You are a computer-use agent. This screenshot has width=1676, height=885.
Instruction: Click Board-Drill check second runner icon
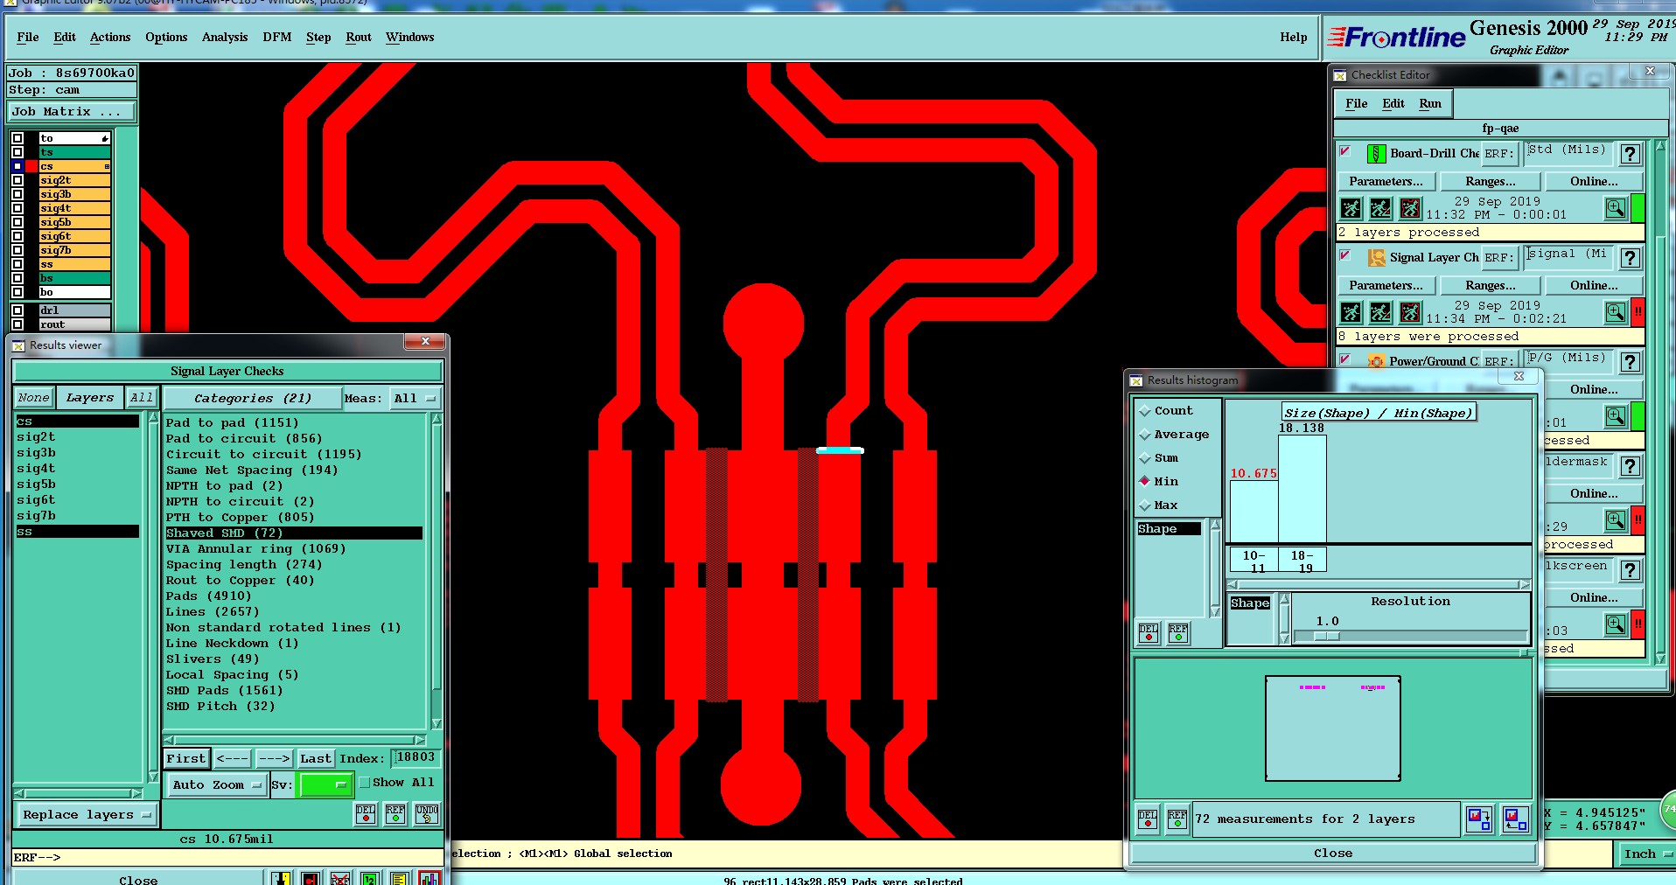pyautogui.click(x=1381, y=208)
